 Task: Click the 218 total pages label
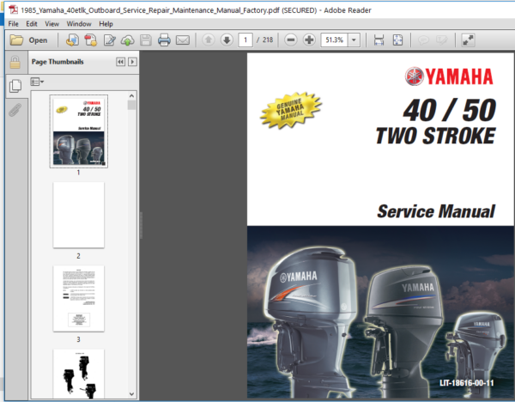pyautogui.click(x=268, y=40)
